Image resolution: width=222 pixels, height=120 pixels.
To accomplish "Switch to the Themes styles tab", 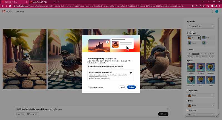I will click(x=212, y=54).
